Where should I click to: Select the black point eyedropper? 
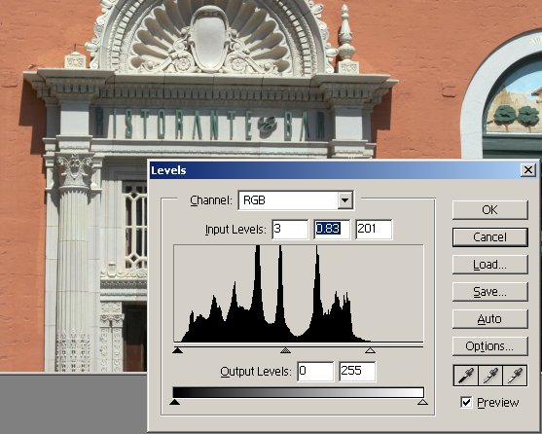tap(465, 376)
